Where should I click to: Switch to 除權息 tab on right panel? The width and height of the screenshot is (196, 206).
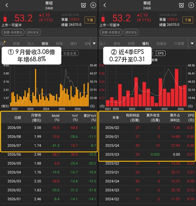[x=161, y=43]
